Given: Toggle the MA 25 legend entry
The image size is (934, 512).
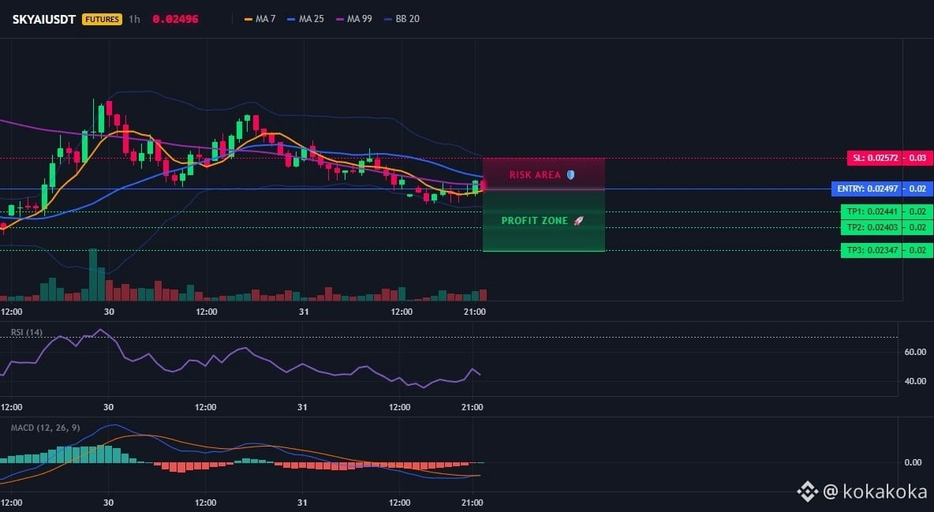Looking at the screenshot, I should pos(305,19).
